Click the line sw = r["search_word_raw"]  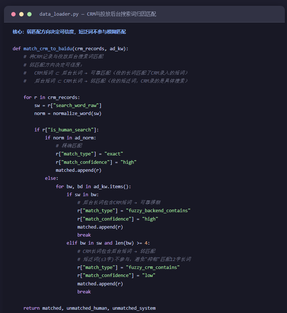68,106
